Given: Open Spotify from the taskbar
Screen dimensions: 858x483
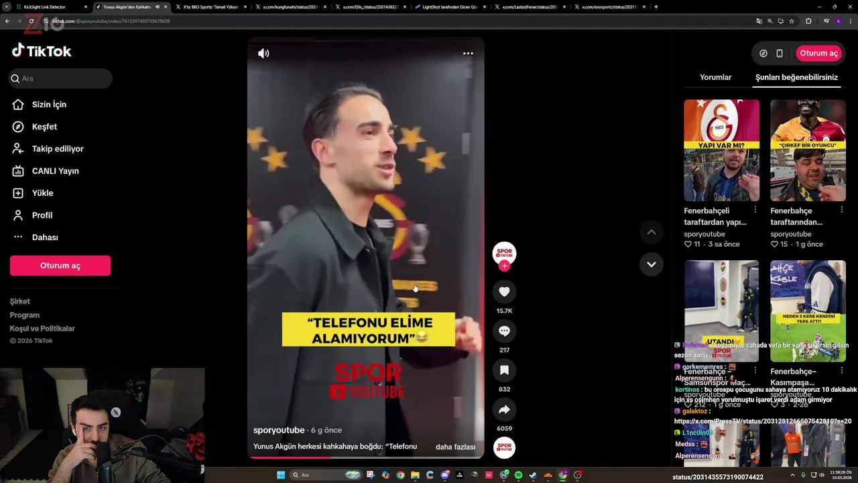Looking at the screenshot, I should (518, 475).
